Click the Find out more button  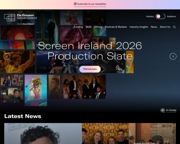(x=90, y=69)
